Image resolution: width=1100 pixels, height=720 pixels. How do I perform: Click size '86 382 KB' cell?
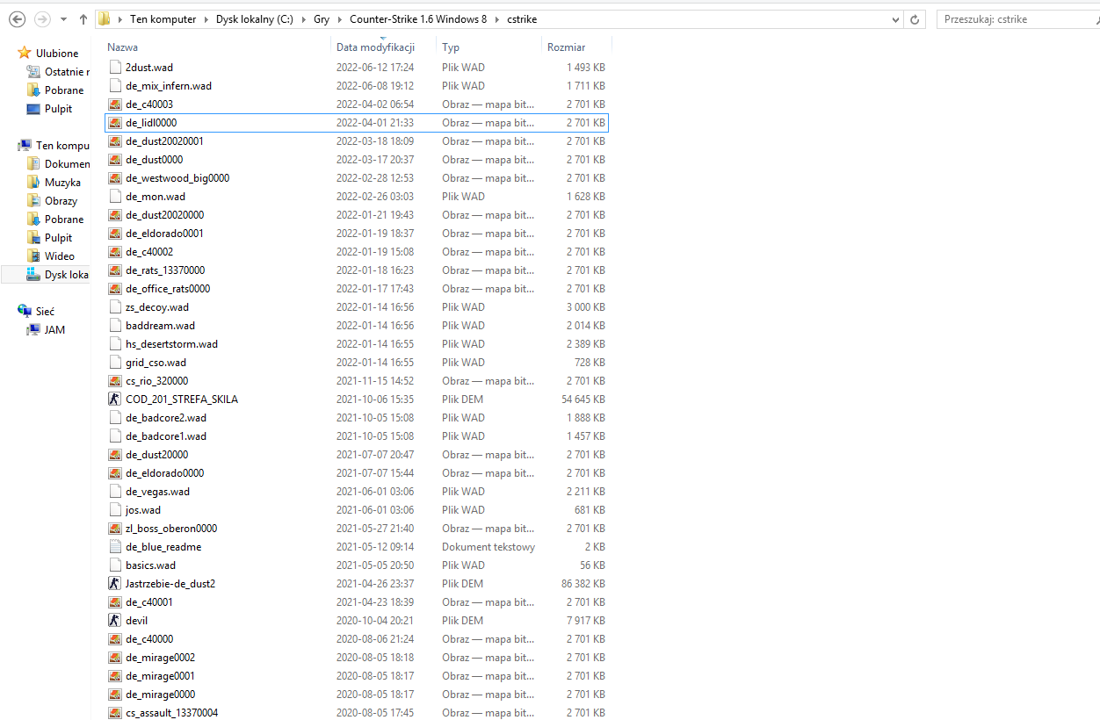click(x=582, y=584)
